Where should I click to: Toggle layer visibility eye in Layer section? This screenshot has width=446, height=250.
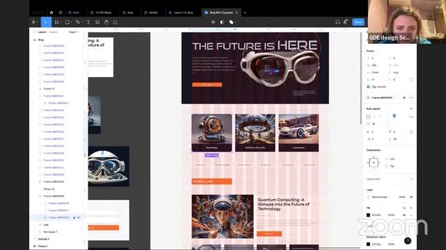point(411,197)
